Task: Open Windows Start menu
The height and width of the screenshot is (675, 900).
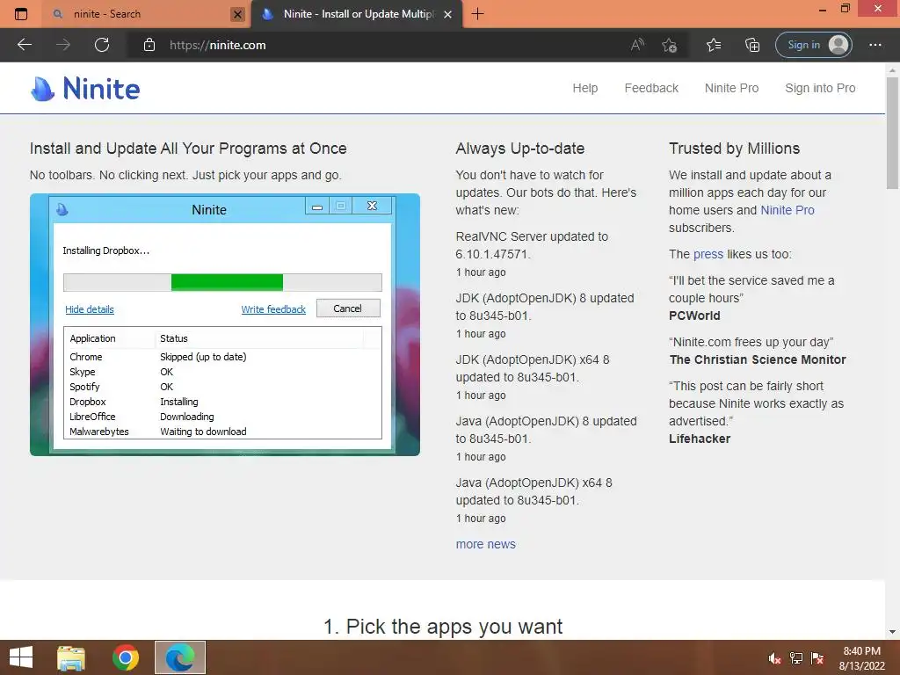Action: pos(21,657)
